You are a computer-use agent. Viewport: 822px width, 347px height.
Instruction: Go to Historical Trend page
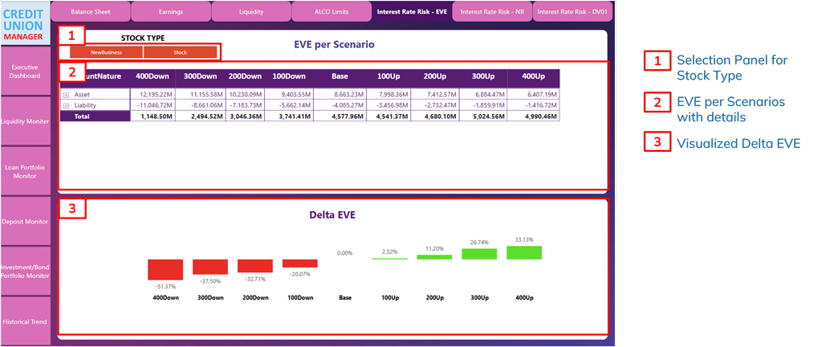coord(25,321)
